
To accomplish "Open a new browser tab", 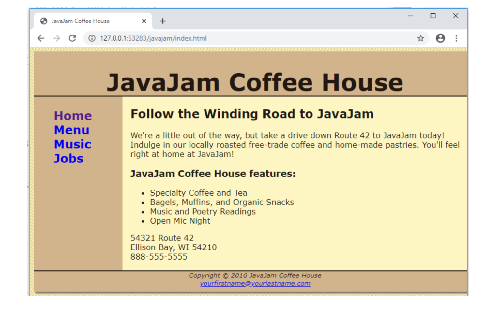I will pos(163,21).
